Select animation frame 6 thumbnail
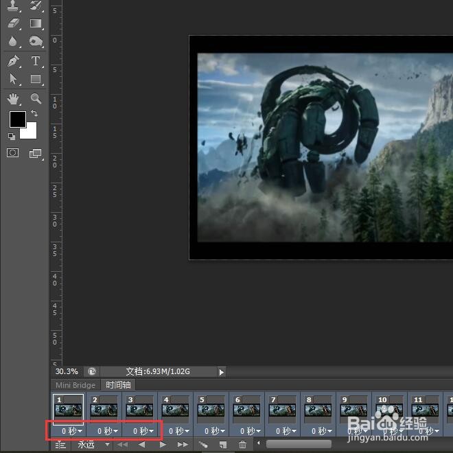 [x=246, y=410]
